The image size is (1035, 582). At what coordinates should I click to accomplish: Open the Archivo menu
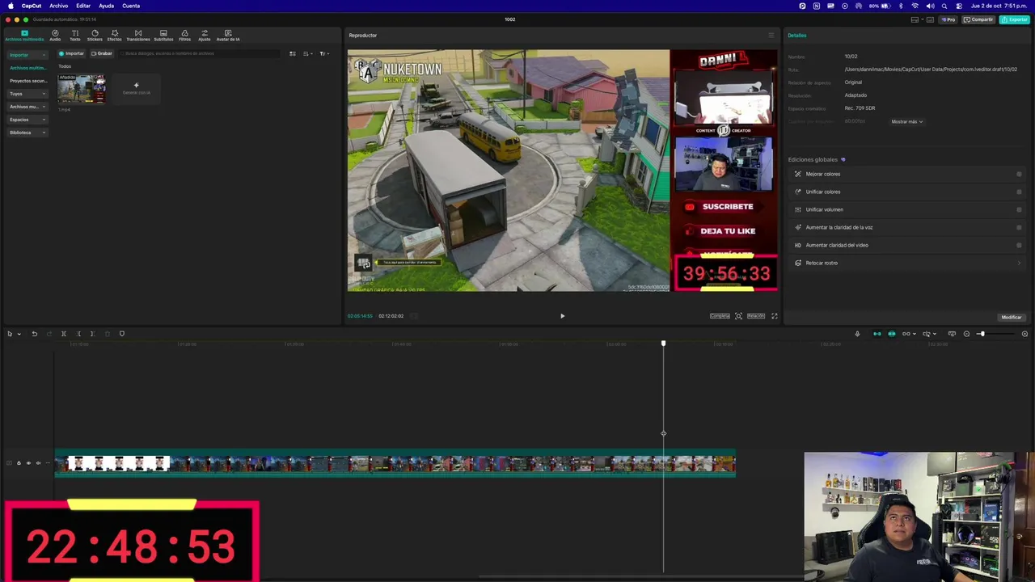(x=59, y=6)
